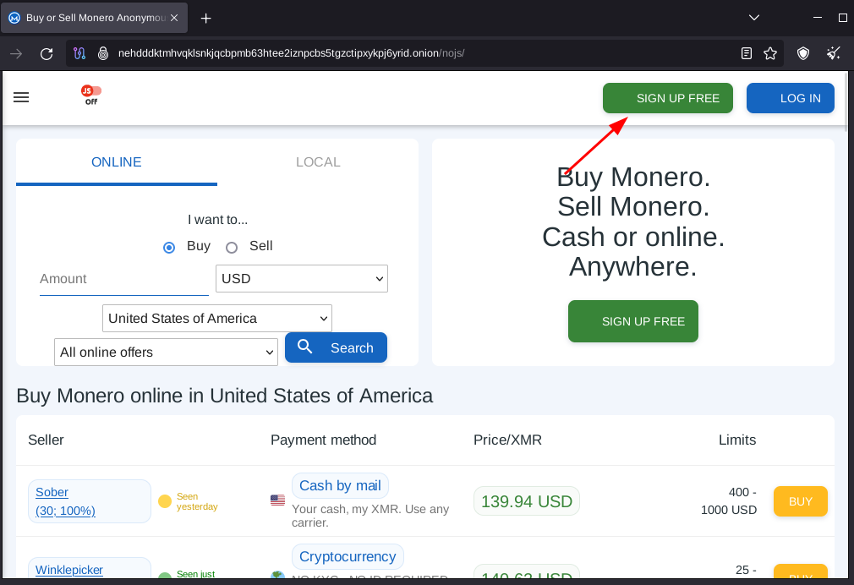Image resolution: width=854 pixels, height=585 pixels.
Task: Click the LOG IN button
Action: coord(791,98)
